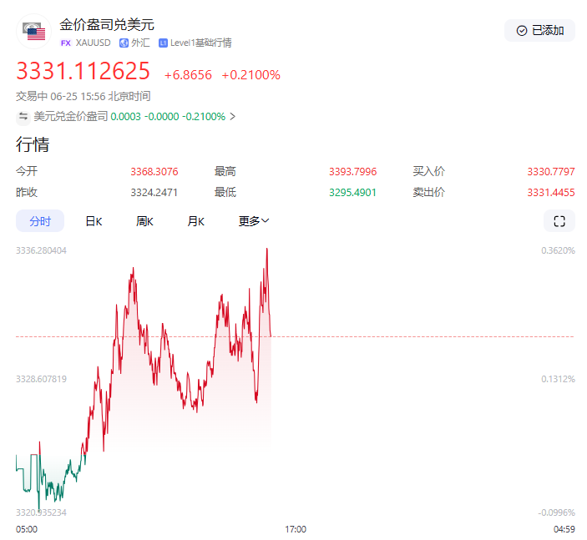Switch to the 分时 chart tab

[x=40, y=221]
